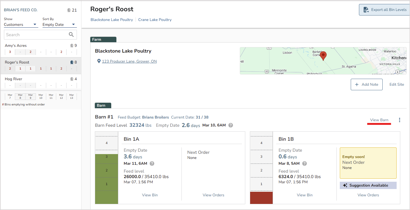Click Suggestion Available button
The height and width of the screenshot is (210, 410).
368,185
